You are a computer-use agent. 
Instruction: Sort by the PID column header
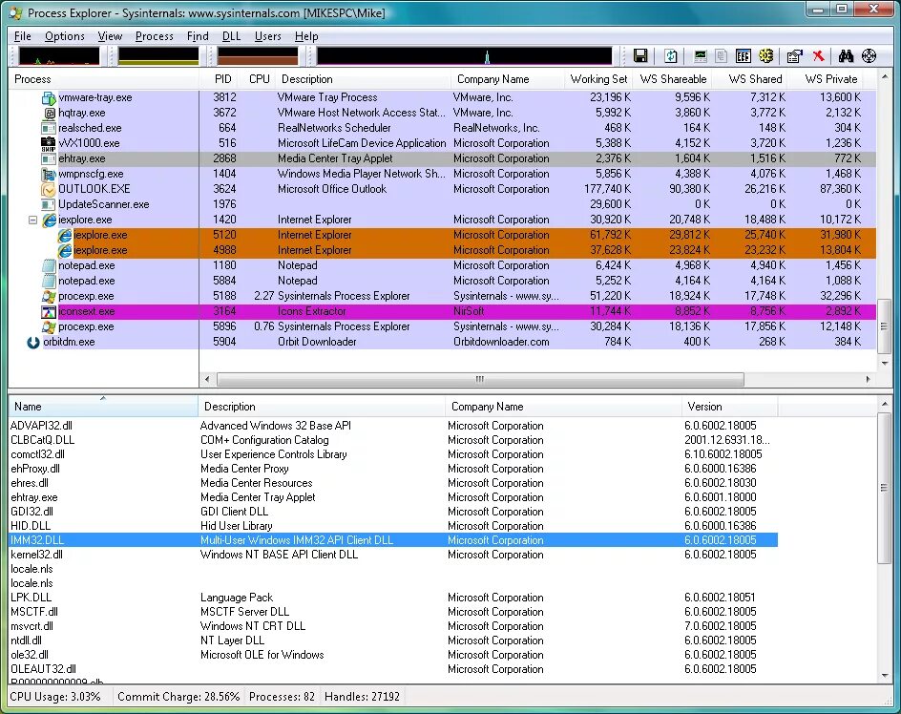(x=219, y=79)
